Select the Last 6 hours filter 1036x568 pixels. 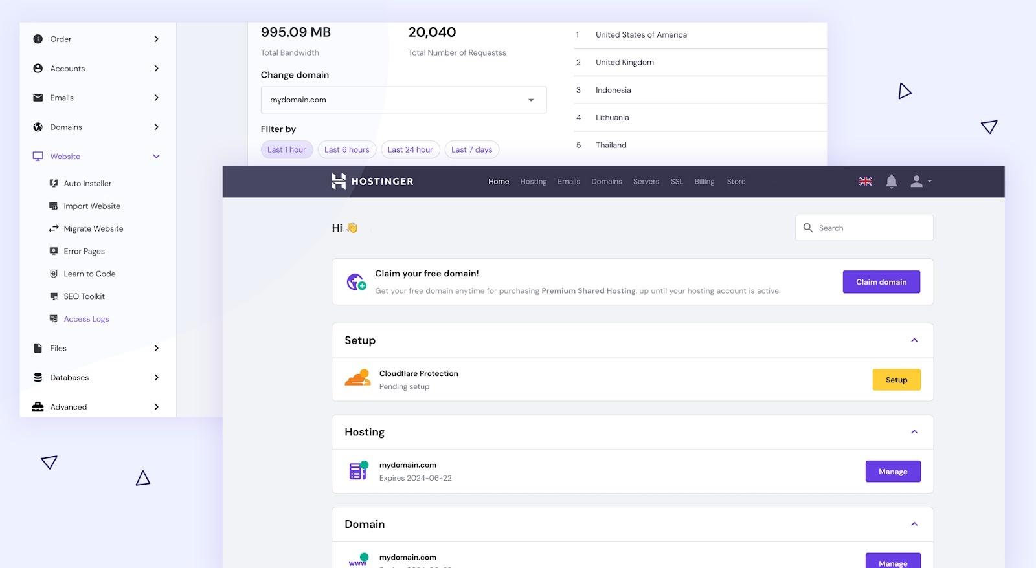click(x=347, y=149)
